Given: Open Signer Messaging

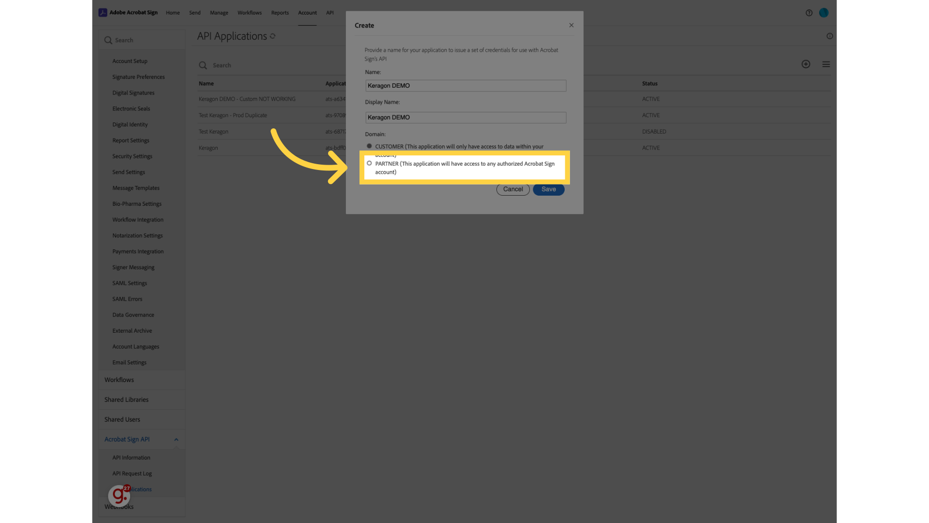Looking at the screenshot, I should click(x=134, y=267).
